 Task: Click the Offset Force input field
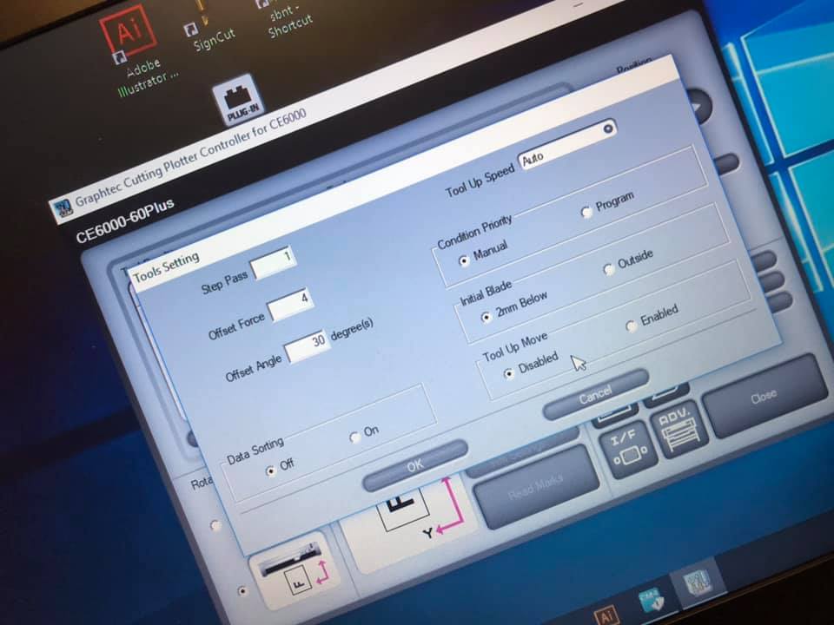click(x=290, y=305)
